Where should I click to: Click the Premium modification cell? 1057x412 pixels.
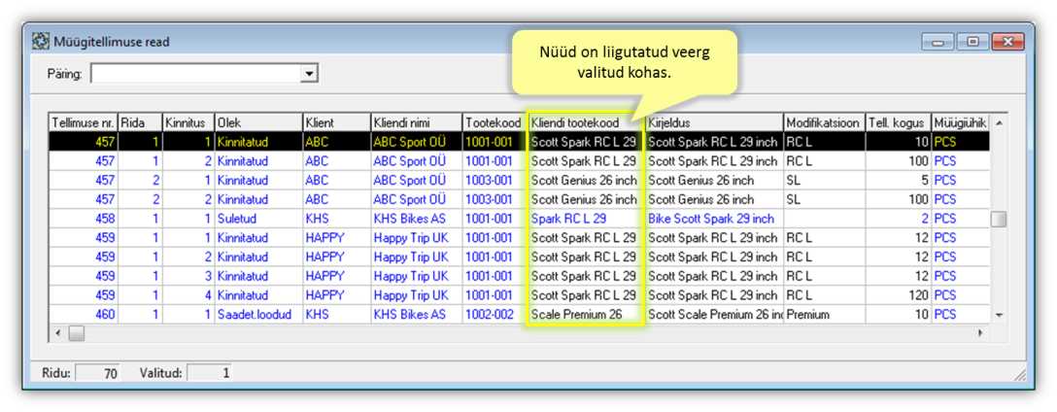coord(824,314)
